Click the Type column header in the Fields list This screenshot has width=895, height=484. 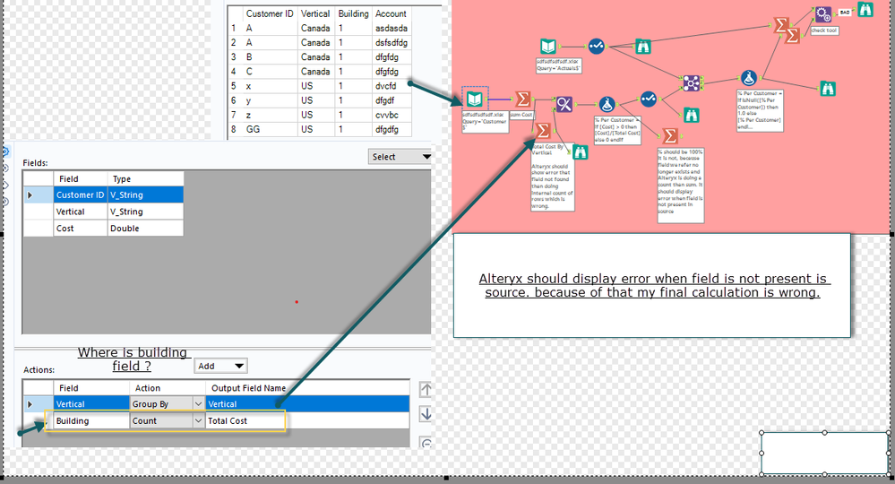click(x=145, y=178)
